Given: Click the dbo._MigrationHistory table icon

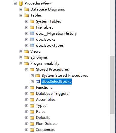Looking at the screenshot, I should point(32,33).
